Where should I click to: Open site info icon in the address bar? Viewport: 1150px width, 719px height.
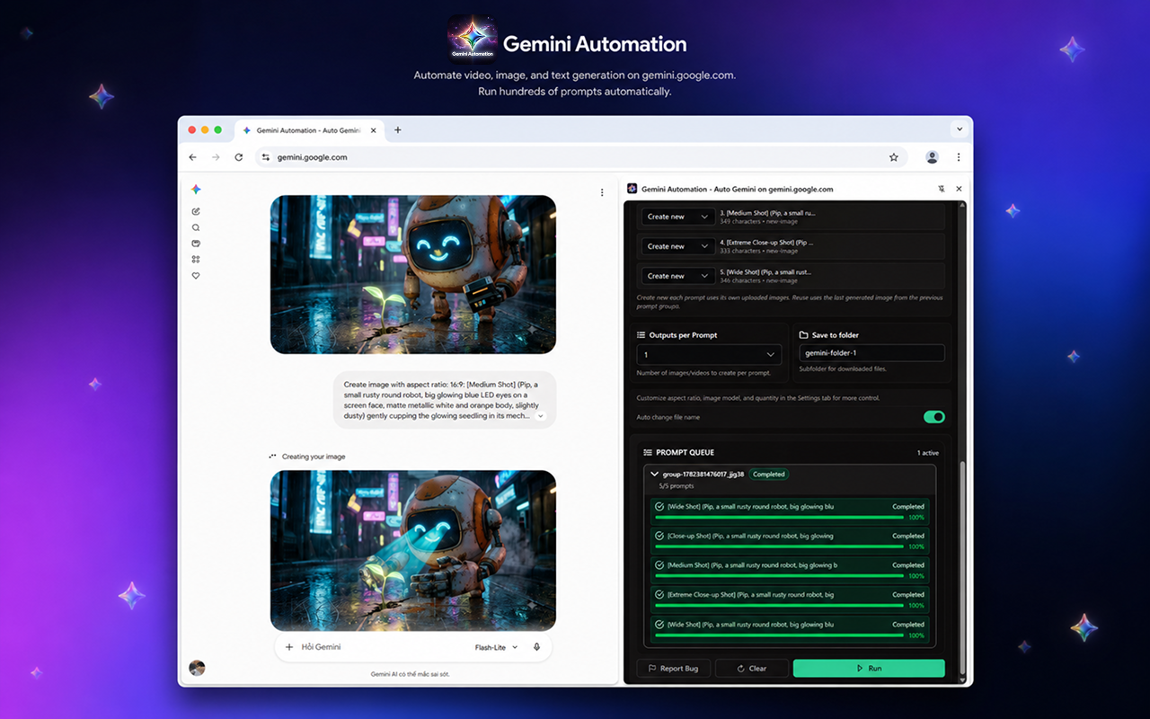pos(265,157)
